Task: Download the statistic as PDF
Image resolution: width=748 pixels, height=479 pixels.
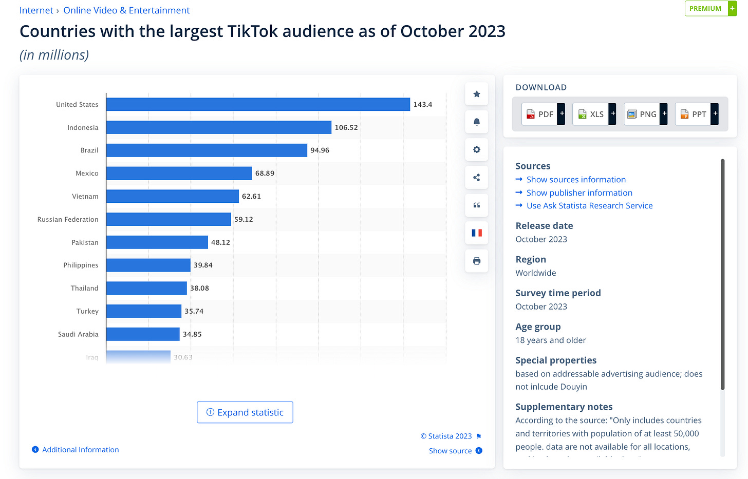Action: [x=539, y=113]
